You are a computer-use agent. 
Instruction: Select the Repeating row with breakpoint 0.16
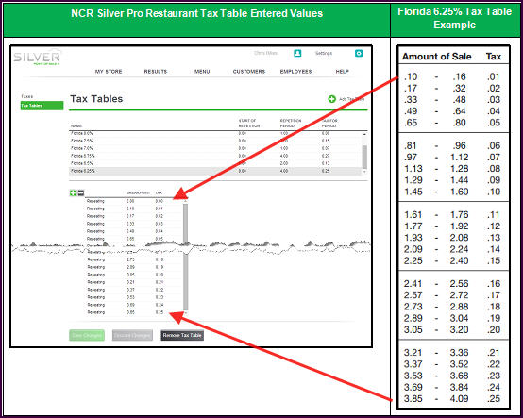click(x=133, y=209)
